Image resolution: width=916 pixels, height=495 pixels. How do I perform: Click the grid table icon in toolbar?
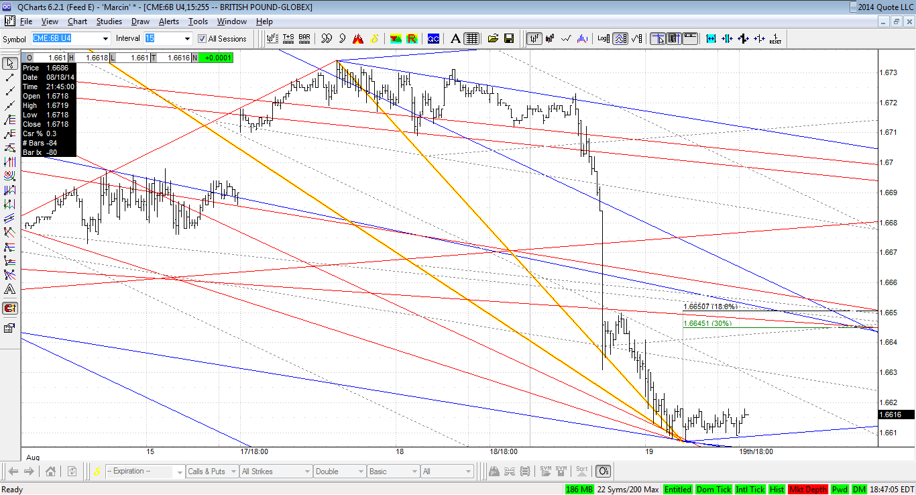[x=471, y=38]
